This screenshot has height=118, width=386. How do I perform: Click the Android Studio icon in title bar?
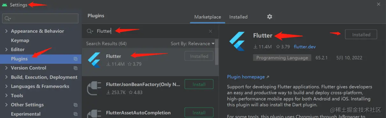point(4,5)
